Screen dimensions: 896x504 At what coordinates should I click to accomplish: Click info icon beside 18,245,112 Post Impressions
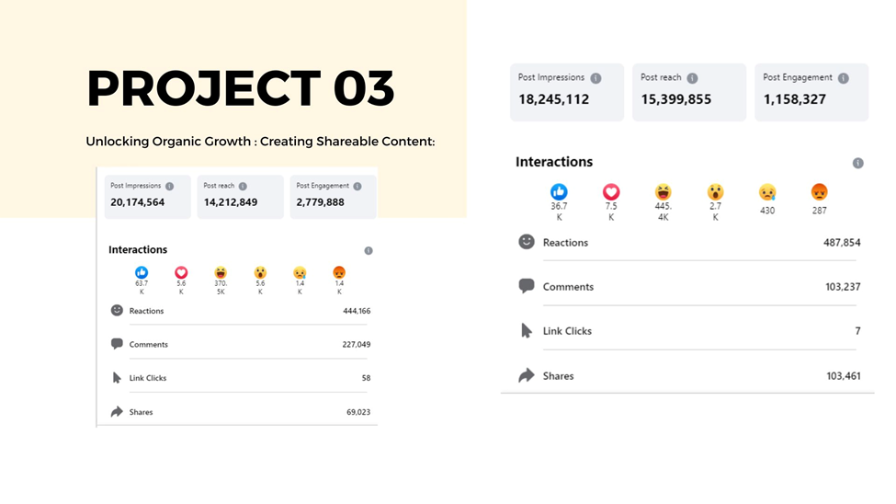[595, 78]
